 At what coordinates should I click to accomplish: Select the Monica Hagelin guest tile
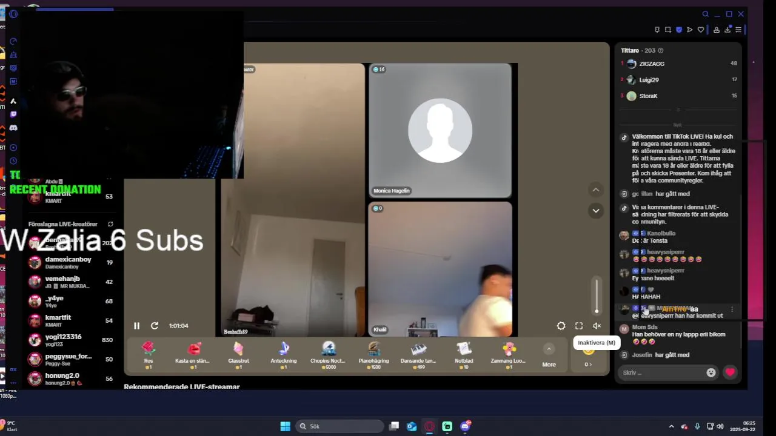pyautogui.click(x=440, y=130)
